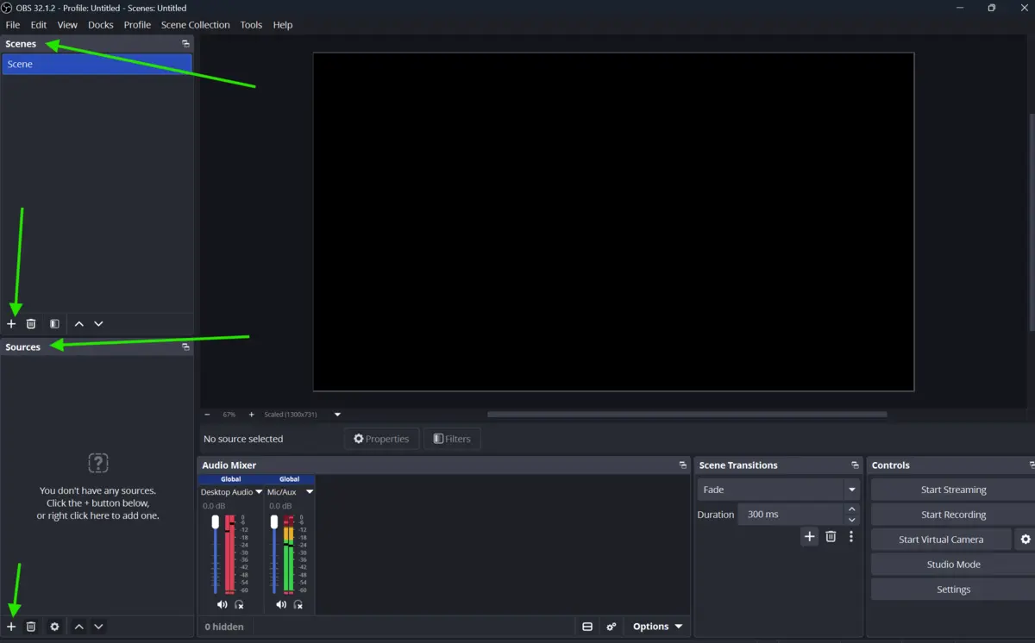Click the '67%' preview zoom value
The image size is (1035, 643).
coord(229,415)
